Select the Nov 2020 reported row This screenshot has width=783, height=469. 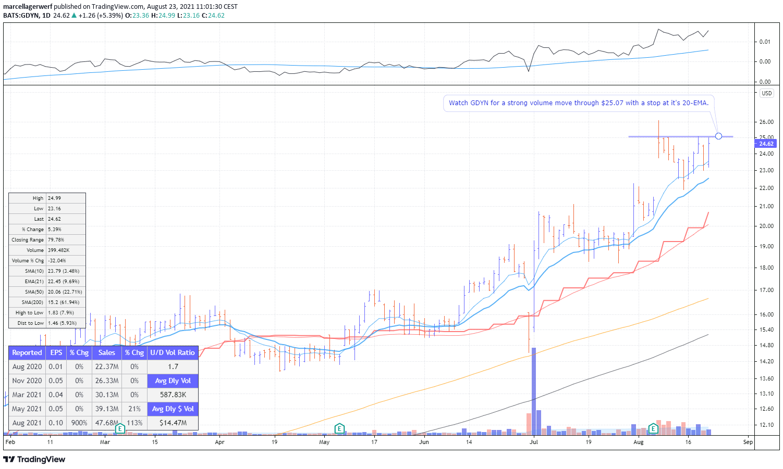tap(78, 381)
